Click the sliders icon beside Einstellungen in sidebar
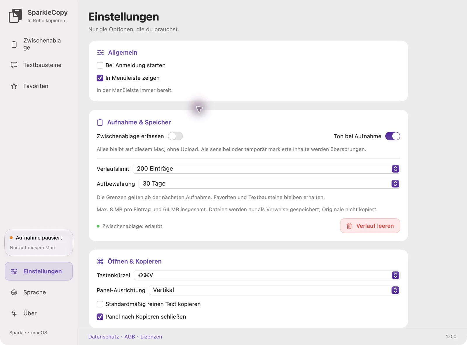 pyautogui.click(x=14, y=271)
